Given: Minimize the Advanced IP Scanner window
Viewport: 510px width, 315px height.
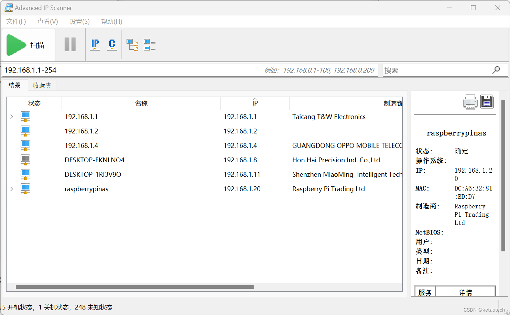Looking at the screenshot, I should click(x=449, y=8).
